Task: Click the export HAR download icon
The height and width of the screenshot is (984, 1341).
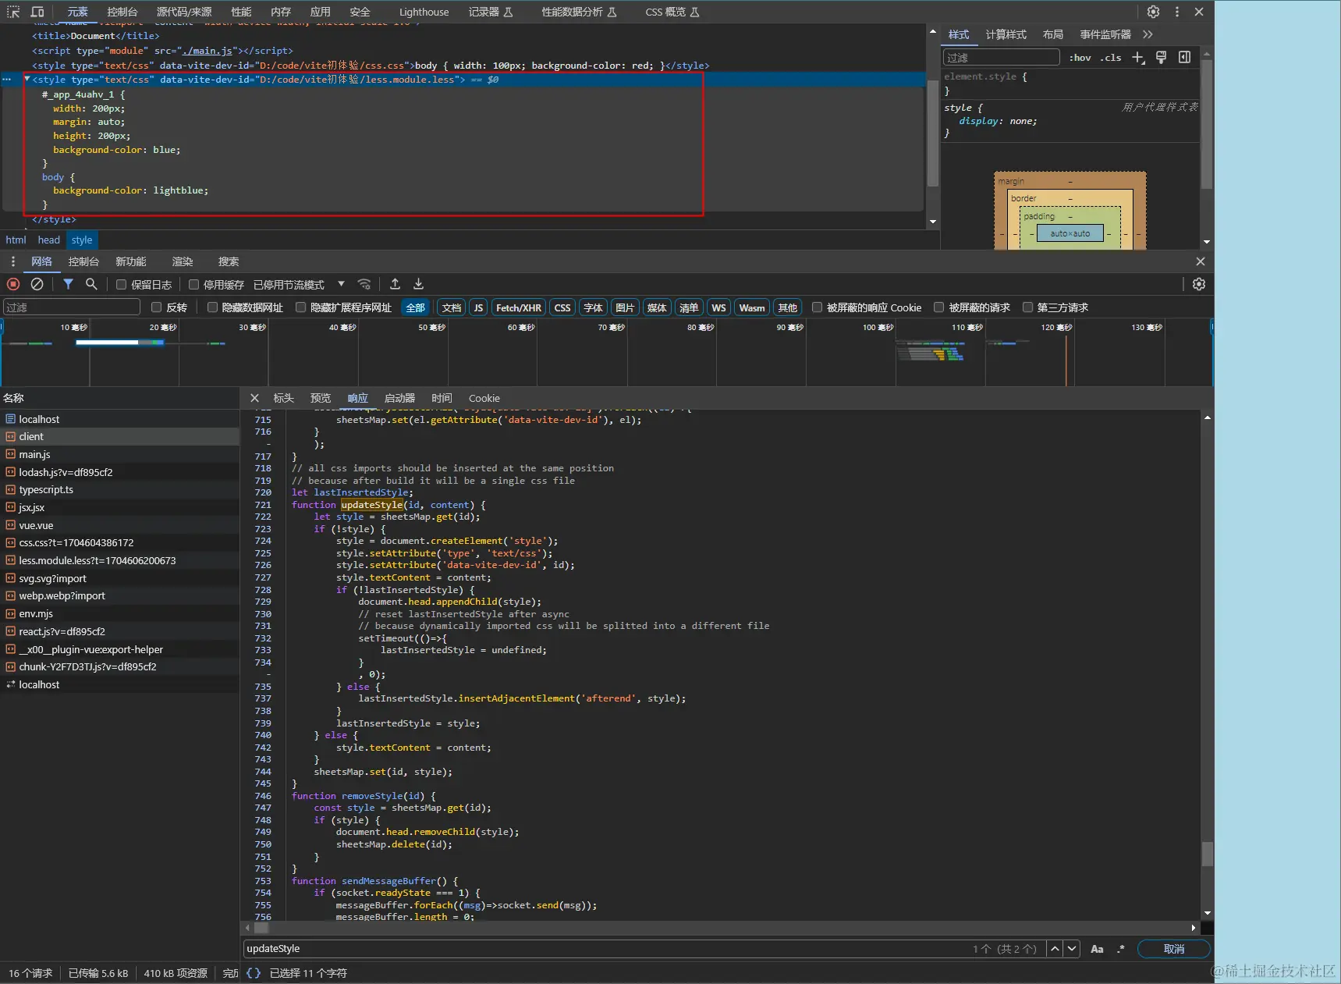Action: tap(418, 284)
